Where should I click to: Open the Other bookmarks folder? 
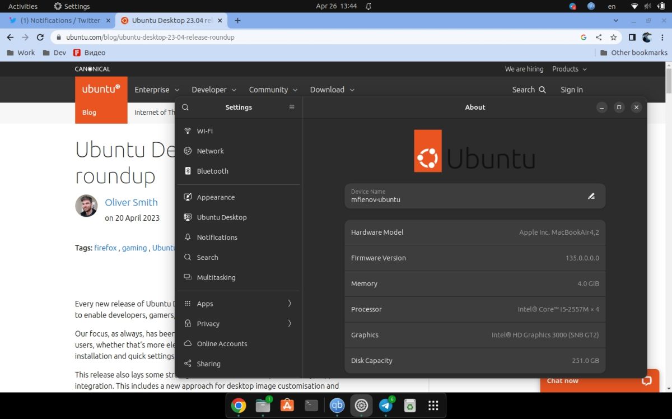click(634, 53)
